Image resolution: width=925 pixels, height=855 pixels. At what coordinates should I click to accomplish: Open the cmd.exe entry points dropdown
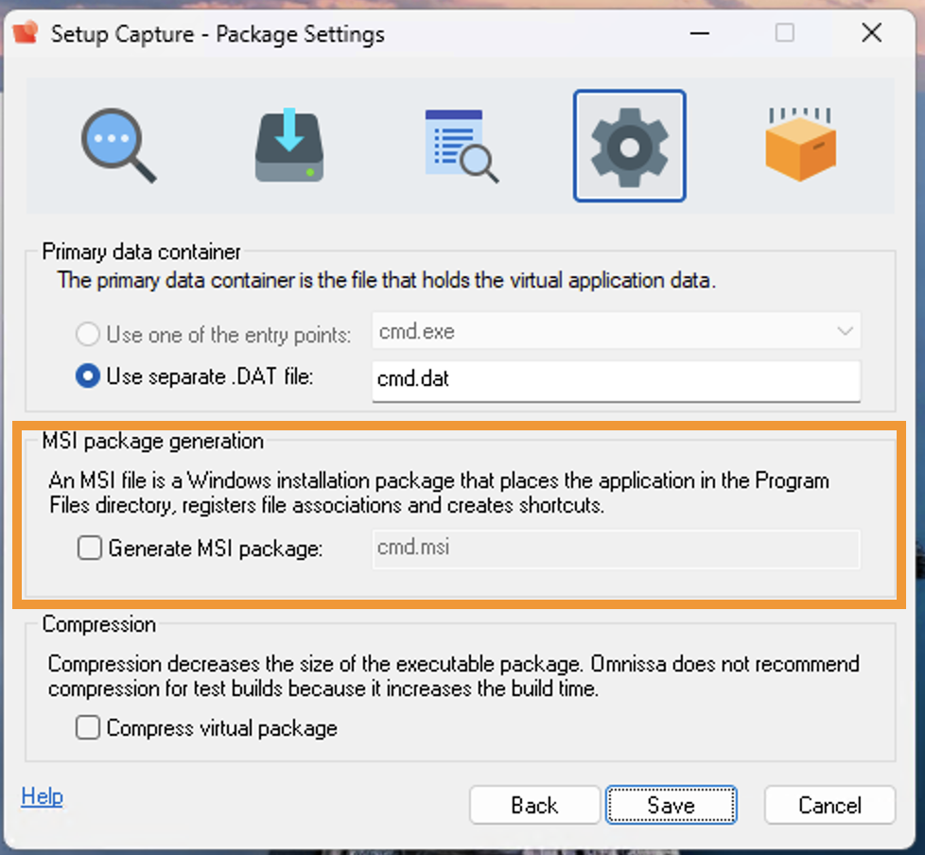[846, 332]
